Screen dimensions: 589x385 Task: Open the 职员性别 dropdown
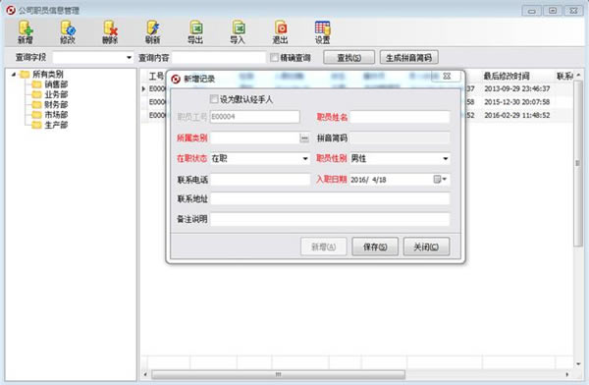(x=445, y=159)
